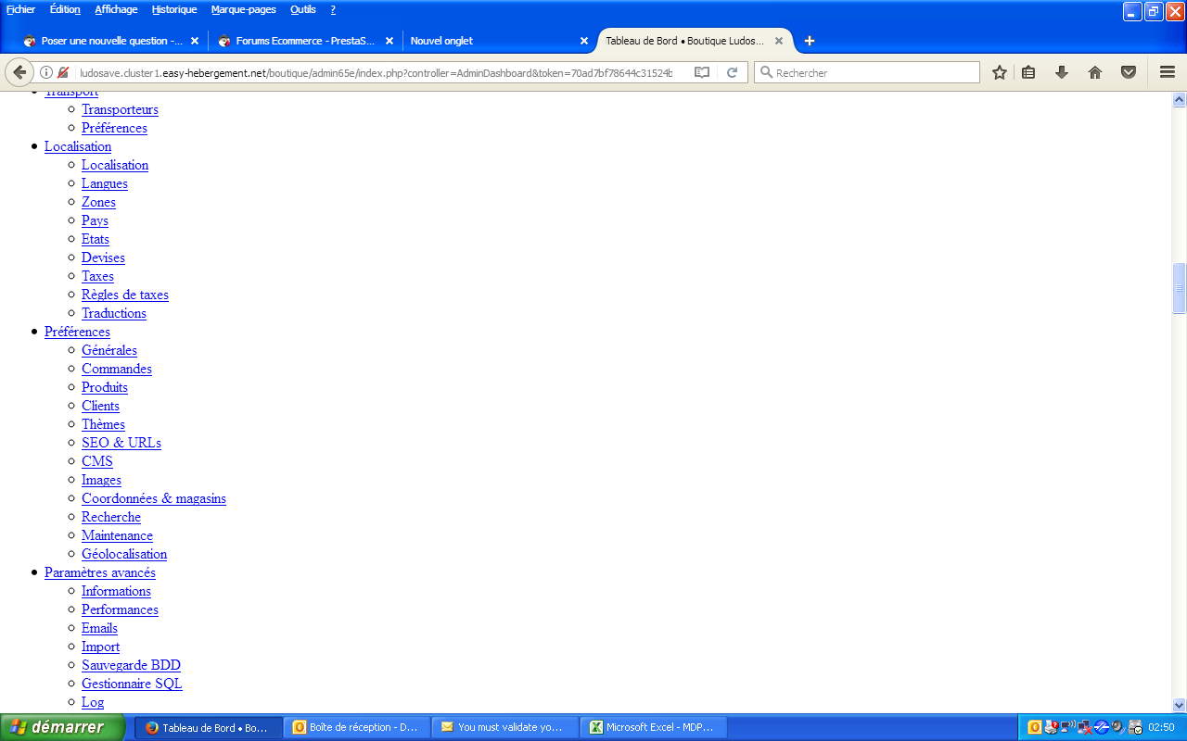1187x741 pixels.
Task: Open the Langues link
Action: click(105, 183)
